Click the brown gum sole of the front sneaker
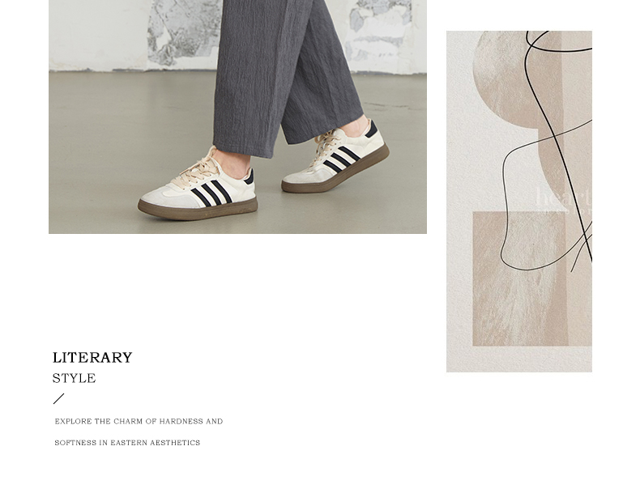Viewport: 640px width, 493px height. (x=198, y=210)
